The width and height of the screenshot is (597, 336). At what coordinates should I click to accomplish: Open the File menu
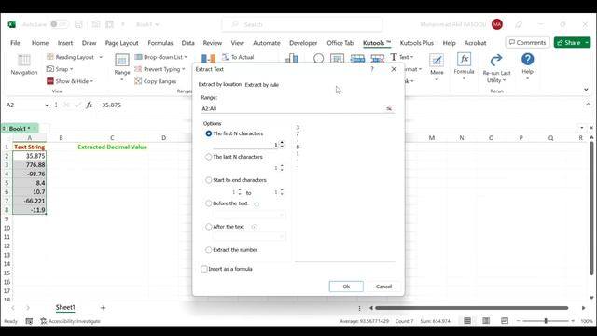coord(15,43)
